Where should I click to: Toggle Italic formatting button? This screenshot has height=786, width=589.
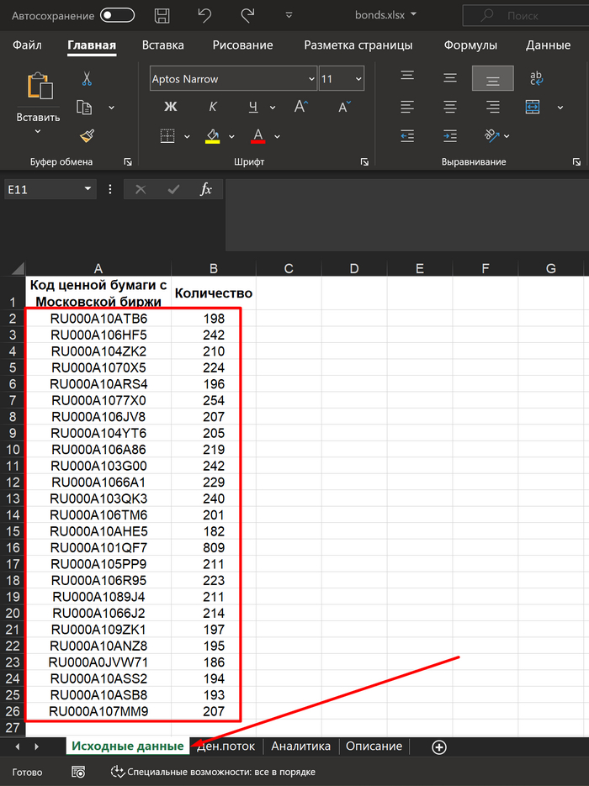click(213, 107)
